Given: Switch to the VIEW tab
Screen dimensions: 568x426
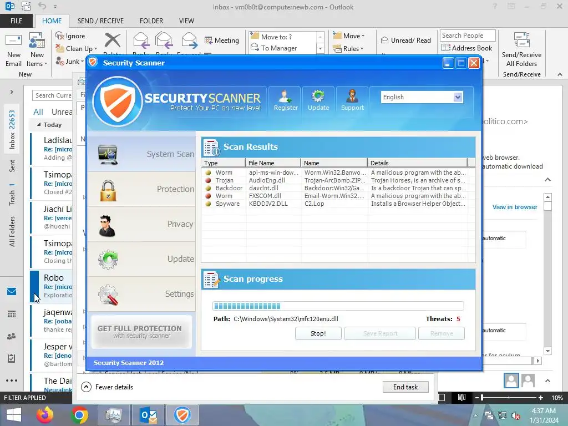Looking at the screenshot, I should coord(186,21).
